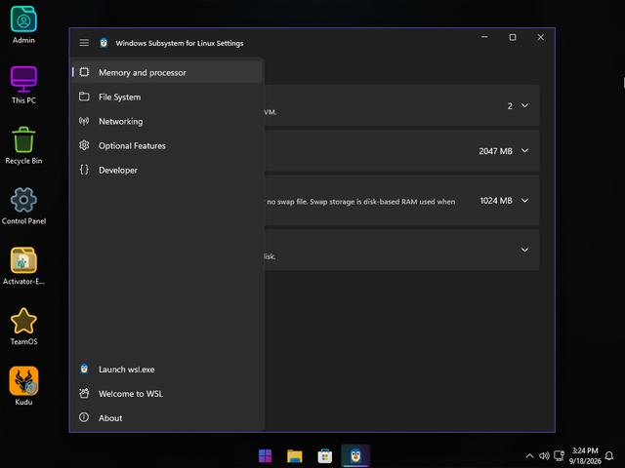Maximize the WSL Settings window
Screen dimensions: 625x468
click(x=513, y=37)
